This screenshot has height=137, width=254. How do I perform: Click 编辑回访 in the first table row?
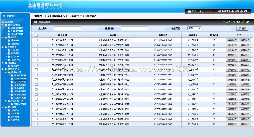click(x=245, y=40)
